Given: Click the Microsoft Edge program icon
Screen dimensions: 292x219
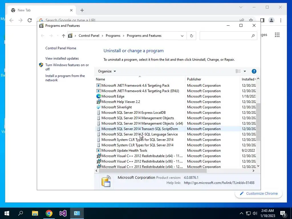Looking at the screenshot, I should [98, 96].
